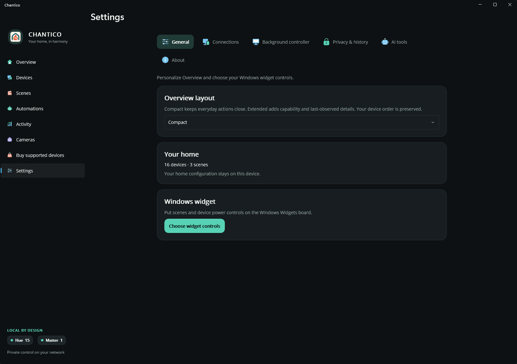Screen dimensions: 517x364
Task: Minimize the Chantico window
Action: pos(480,5)
